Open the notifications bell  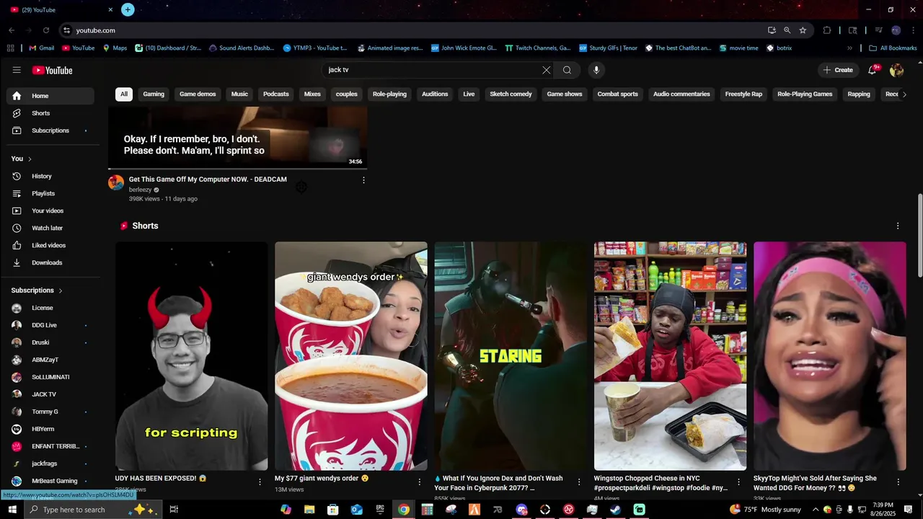pyautogui.click(x=873, y=70)
